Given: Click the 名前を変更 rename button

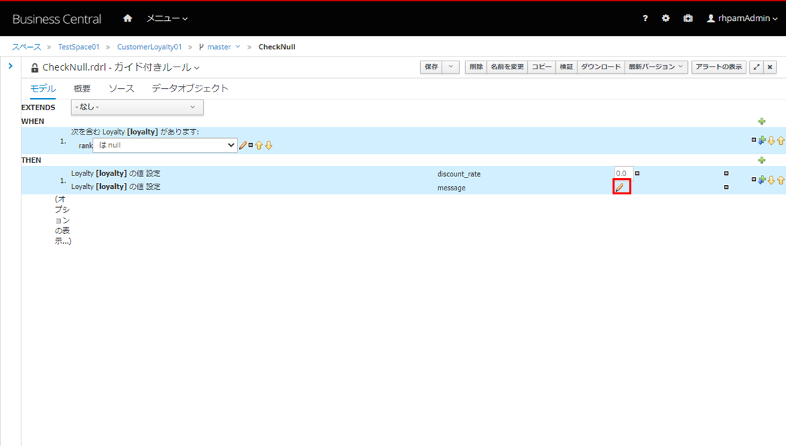Looking at the screenshot, I should [x=507, y=67].
